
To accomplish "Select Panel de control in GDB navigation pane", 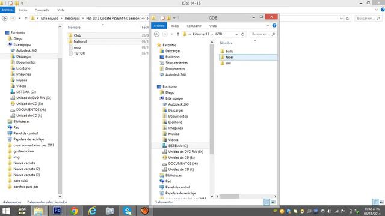I will coord(177,187).
